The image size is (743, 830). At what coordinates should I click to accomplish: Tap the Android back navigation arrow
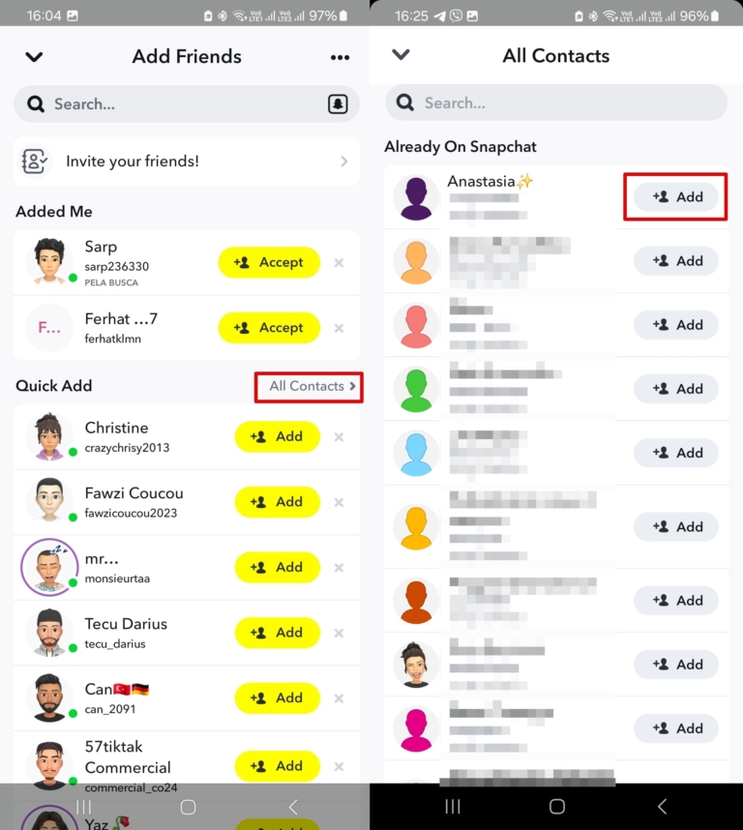point(662,806)
